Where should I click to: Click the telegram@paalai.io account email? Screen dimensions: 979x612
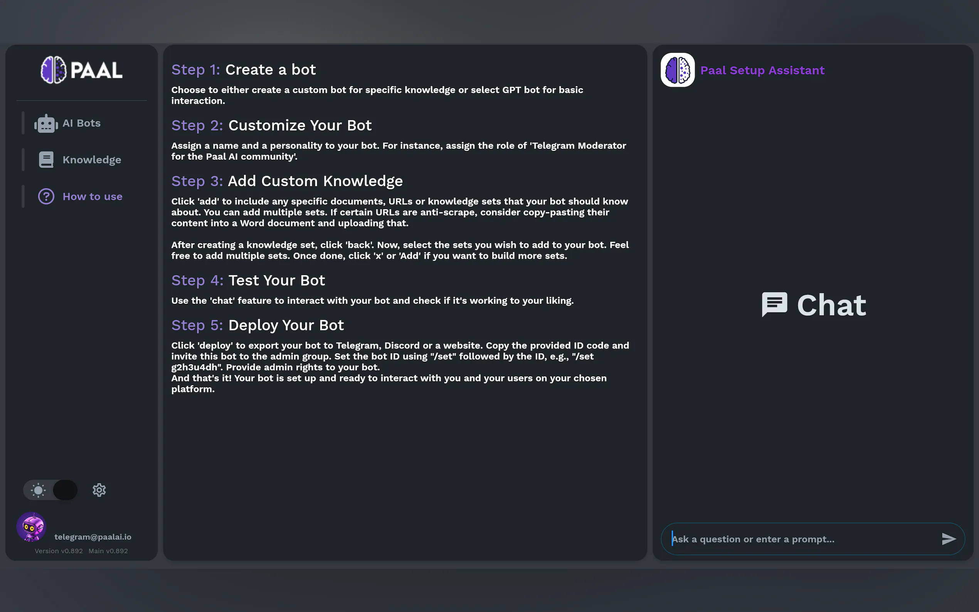click(x=93, y=537)
